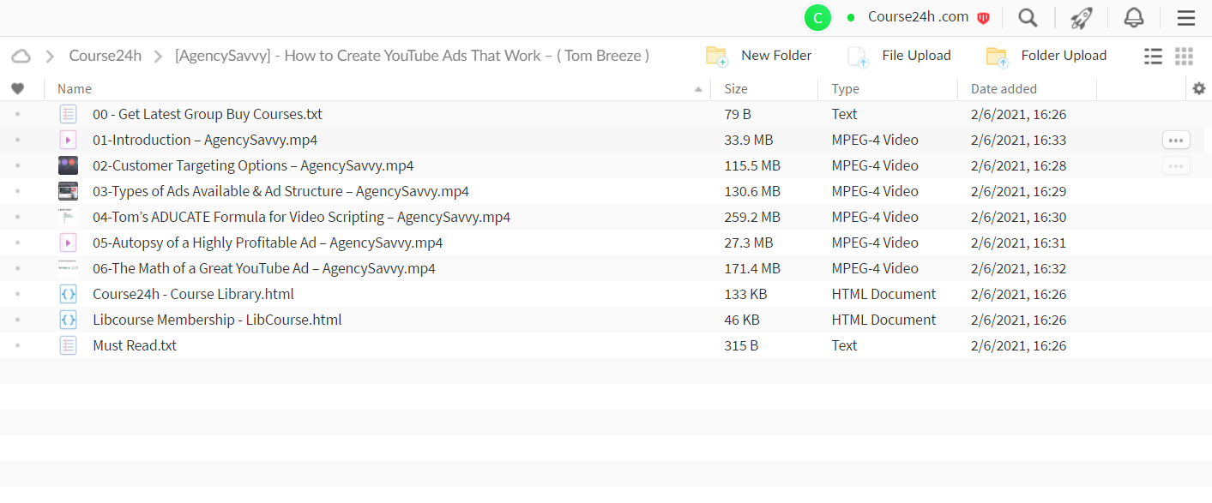
Task: Favorite dot for 04-Tom's ADUCATE row
Action: pyautogui.click(x=17, y=217)
